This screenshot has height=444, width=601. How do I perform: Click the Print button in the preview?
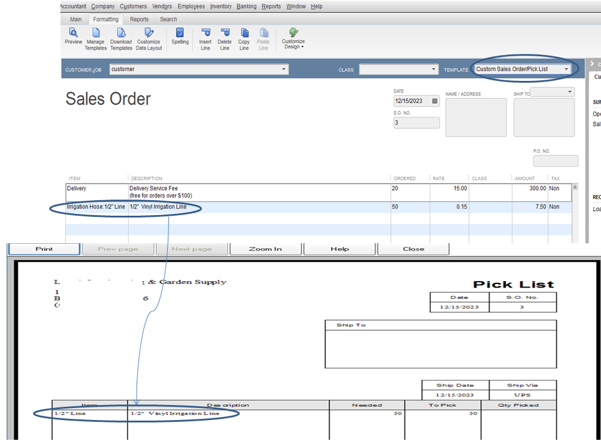44,248
